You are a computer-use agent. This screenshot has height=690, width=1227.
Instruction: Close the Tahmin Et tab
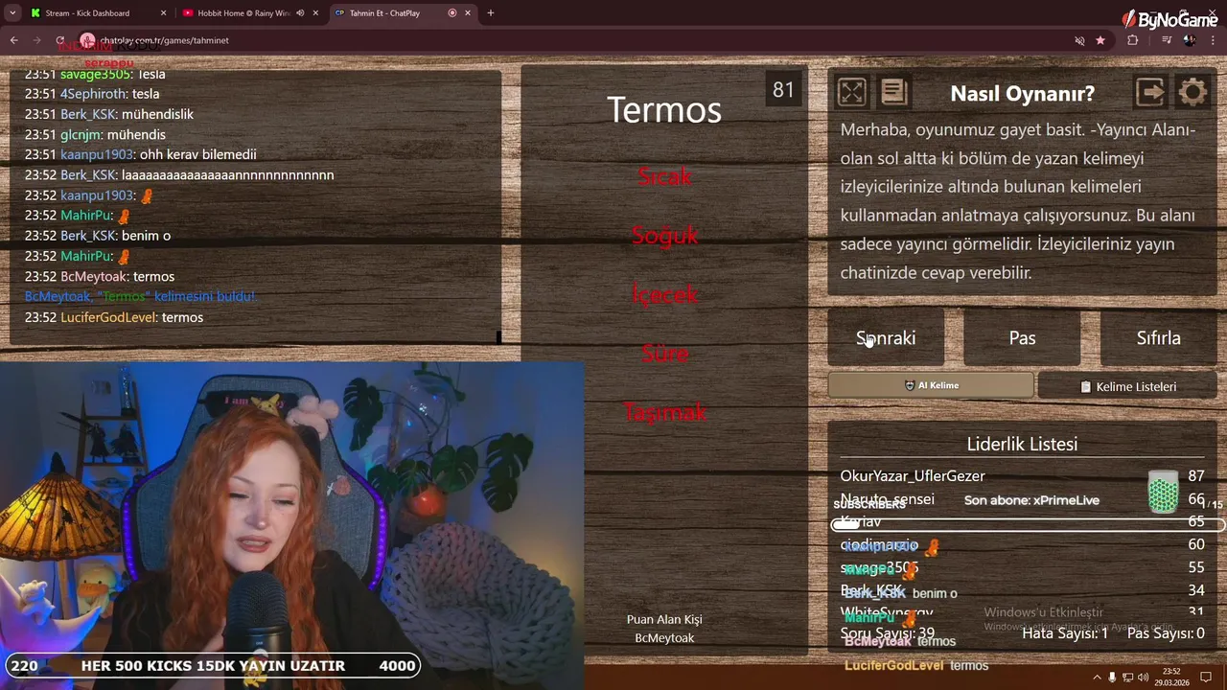pos(468,13)
